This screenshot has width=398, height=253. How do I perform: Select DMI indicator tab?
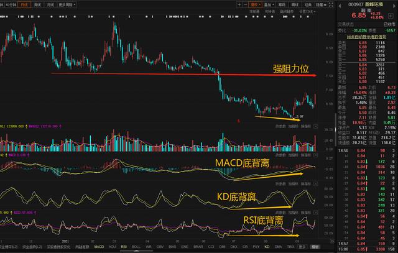[x=222, y=247]
